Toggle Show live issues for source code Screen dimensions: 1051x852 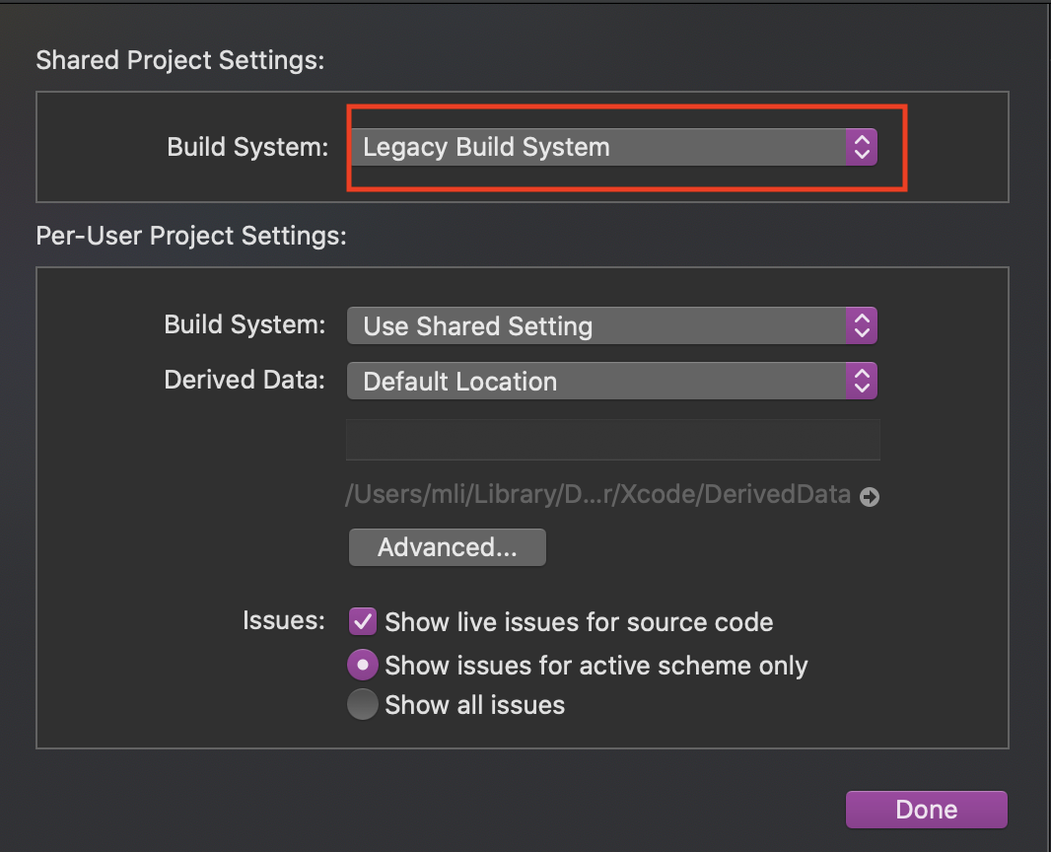[363, 621]
